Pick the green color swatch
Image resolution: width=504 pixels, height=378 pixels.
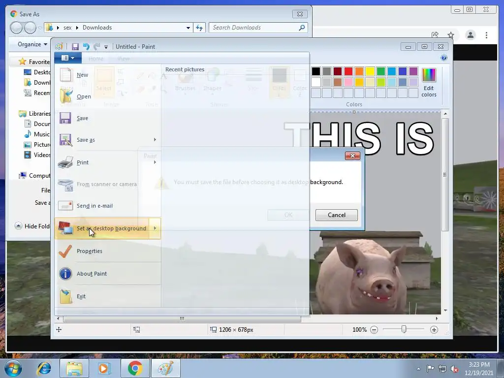[381, 71]
